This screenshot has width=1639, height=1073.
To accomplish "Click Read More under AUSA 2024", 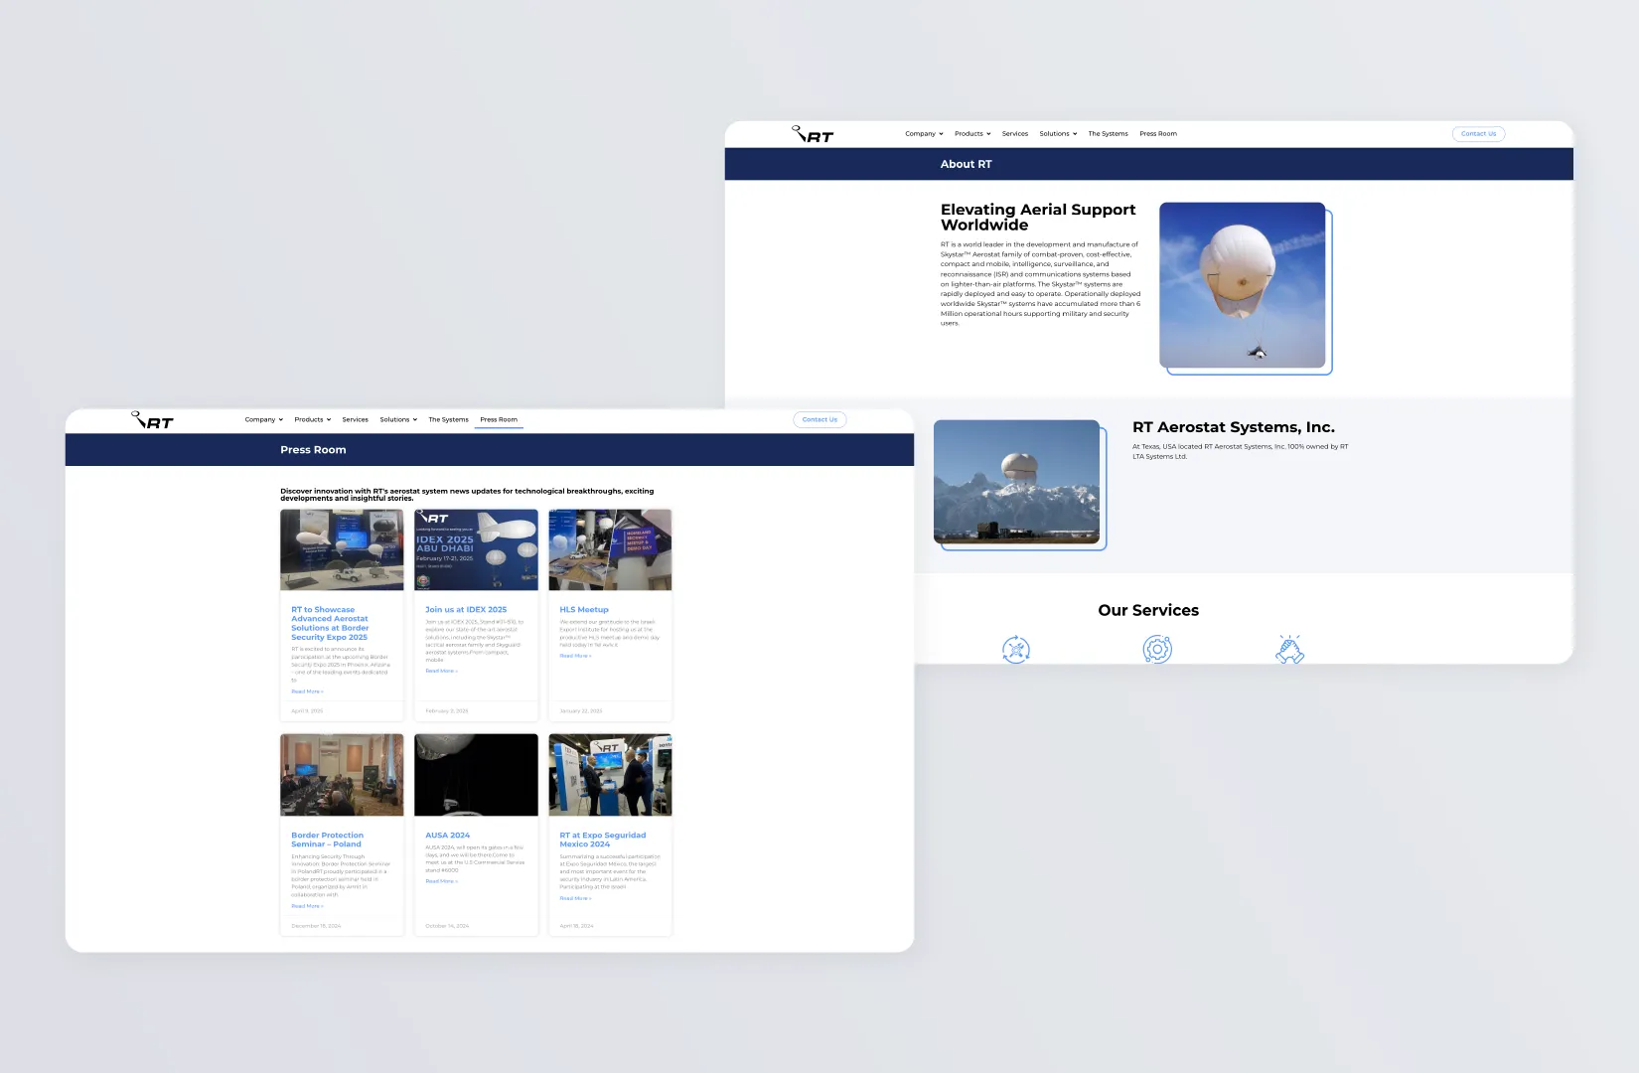I will tap(441, 881).
